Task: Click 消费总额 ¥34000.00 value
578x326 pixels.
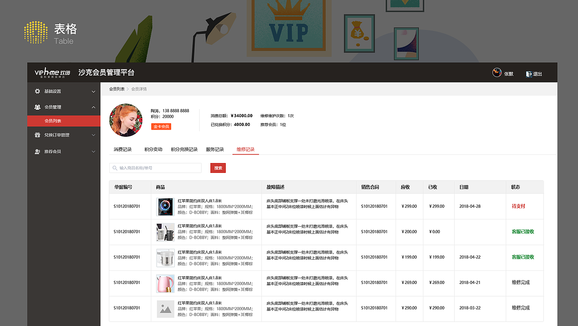Action: [242, 116]
